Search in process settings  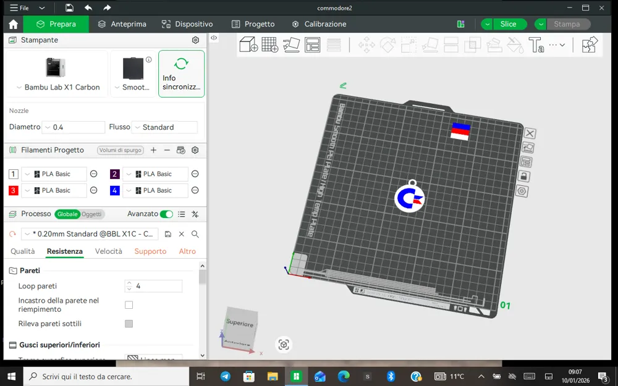pyautogui.click(x=195, y=234)
